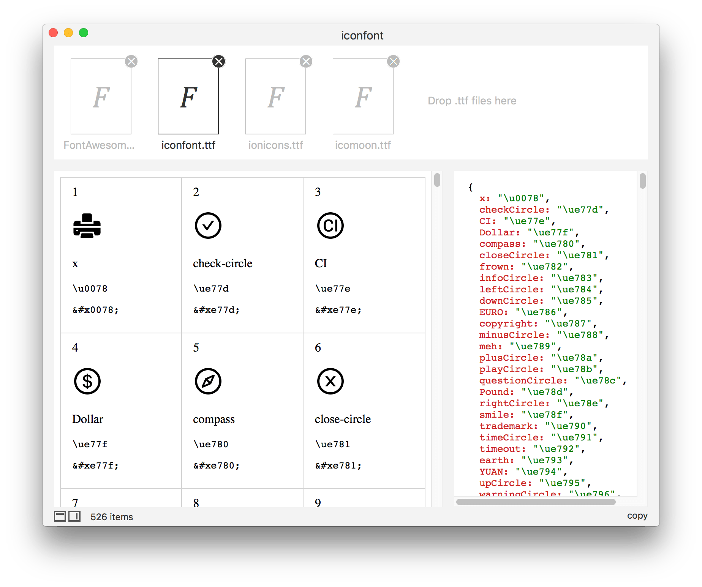Image resolution: width=702 pixels, height=587 pixels.
Task: Click the code panel horizontal scrollbar
Action: (536, 502)
